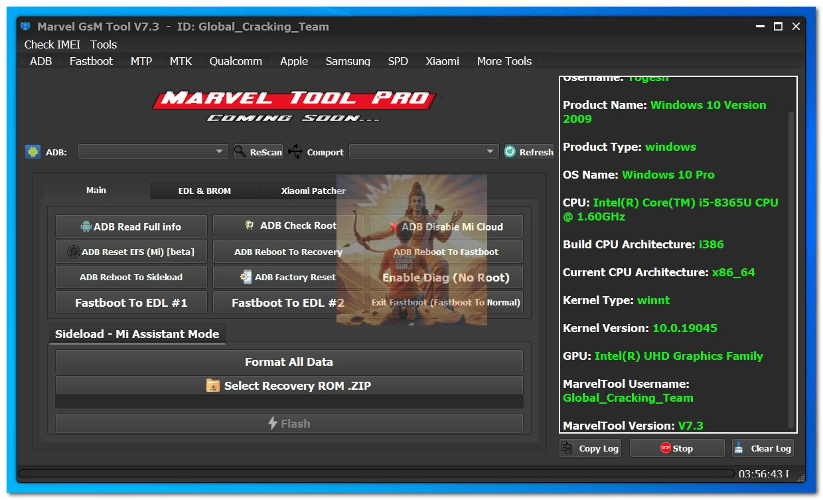The height and width of the screenshot is (500, 823).
Task: Switch to the MTK tab
Action: [x=181, y=61]
